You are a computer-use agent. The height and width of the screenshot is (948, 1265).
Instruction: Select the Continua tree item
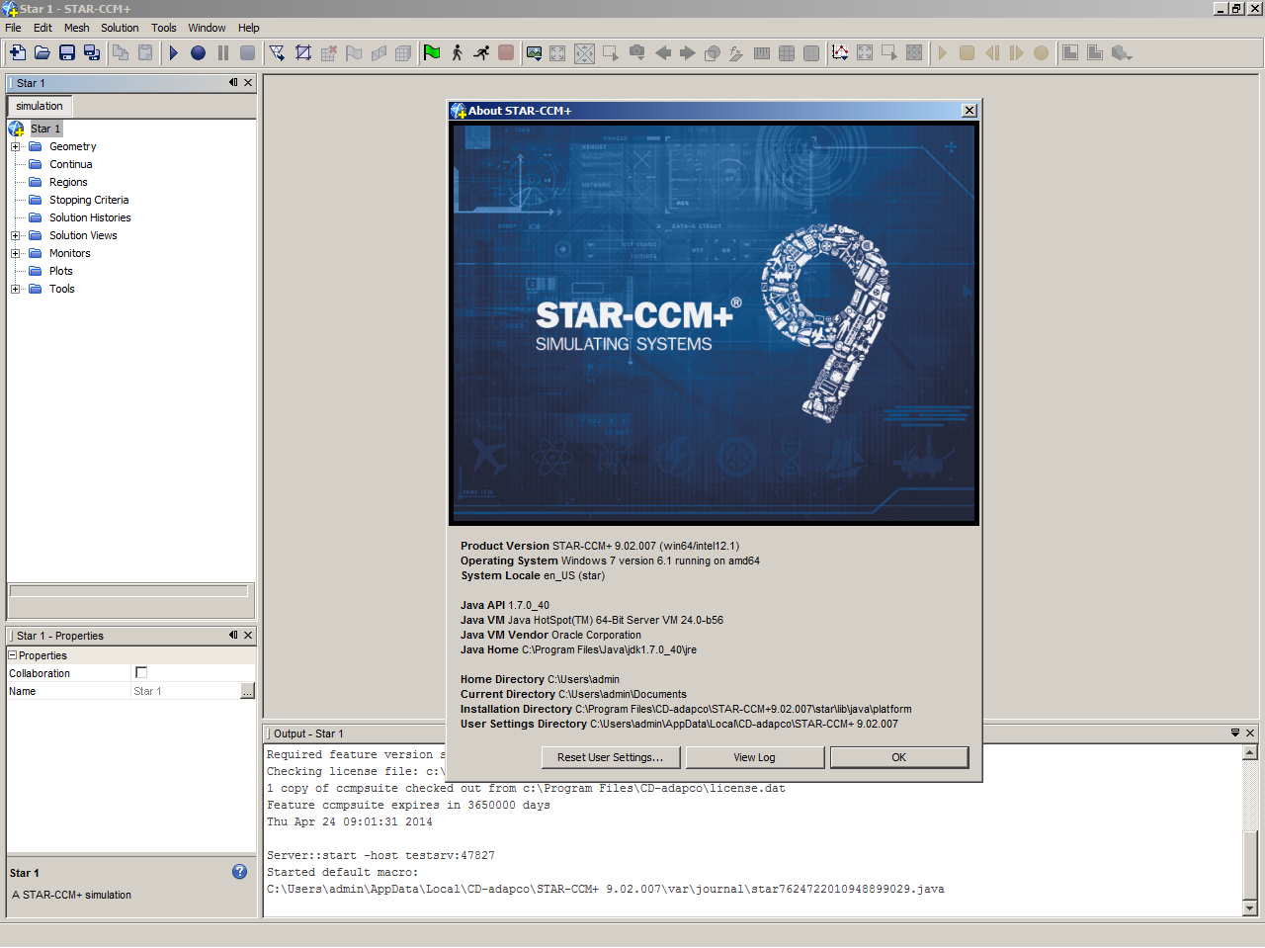(71, 164)
